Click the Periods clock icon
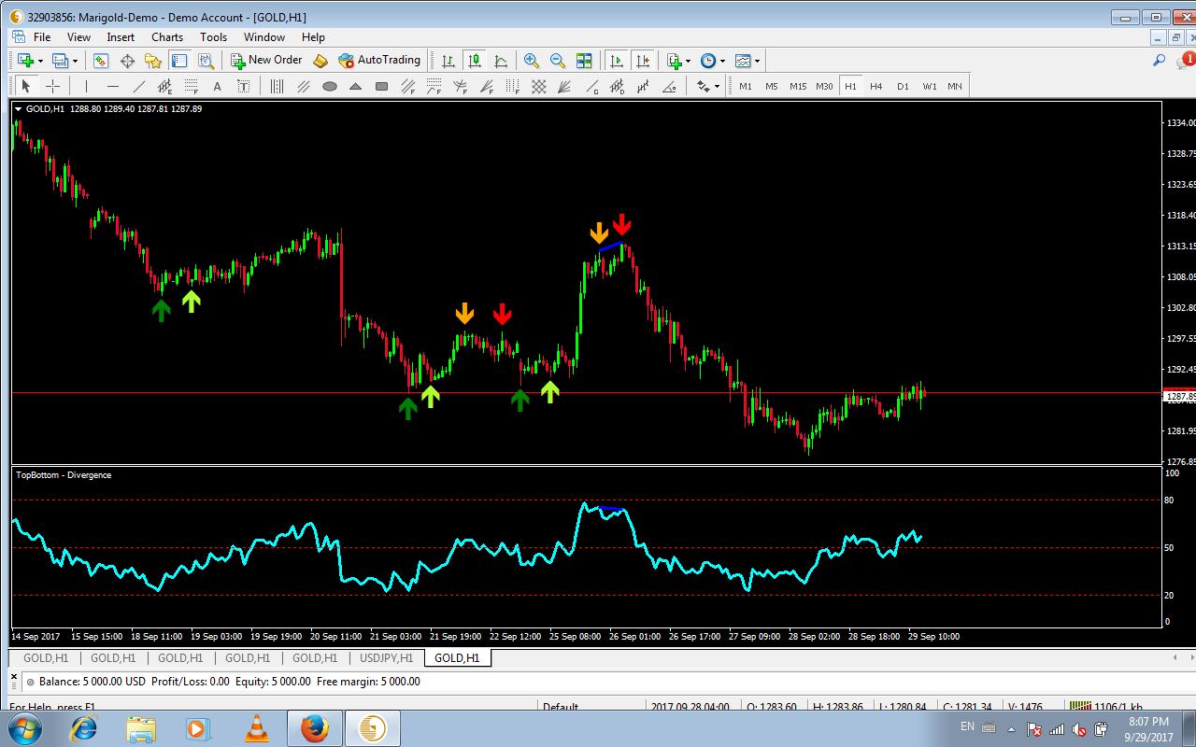The image size is (1196, 747). pos(708,61)
